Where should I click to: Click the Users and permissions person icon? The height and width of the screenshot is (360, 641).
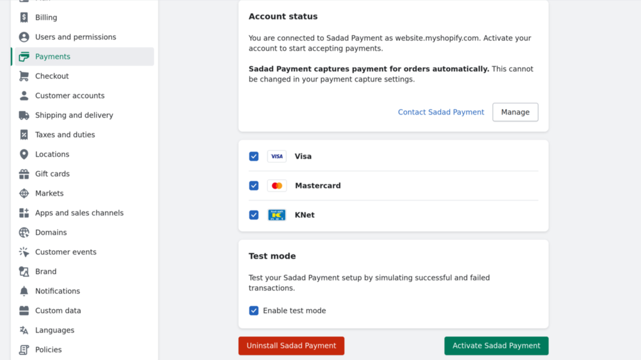(x=24, y=37)
